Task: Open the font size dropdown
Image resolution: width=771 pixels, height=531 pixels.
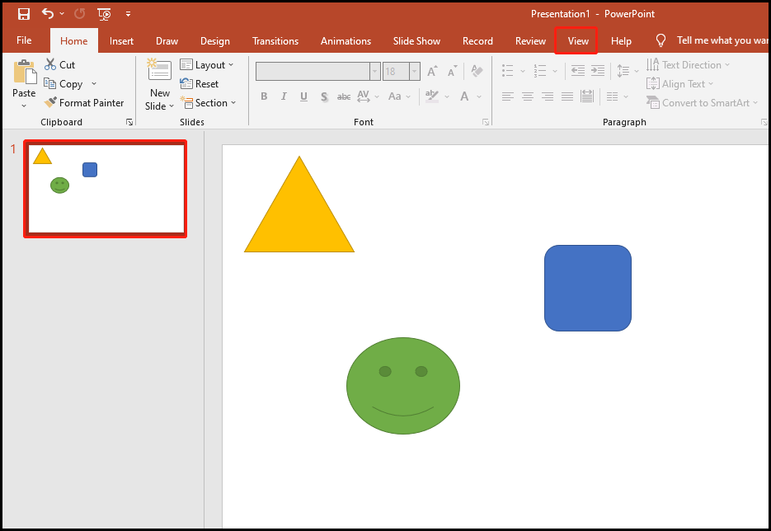Action: [x=415, y=71]
